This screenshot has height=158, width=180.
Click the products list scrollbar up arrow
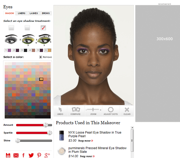[x=132, y=128]
